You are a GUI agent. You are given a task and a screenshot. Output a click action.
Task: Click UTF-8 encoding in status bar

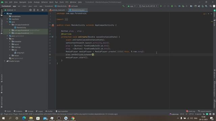tap(191, 114)
